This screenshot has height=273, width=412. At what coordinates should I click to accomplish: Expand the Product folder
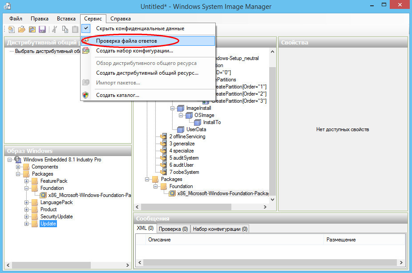point(26,209)
